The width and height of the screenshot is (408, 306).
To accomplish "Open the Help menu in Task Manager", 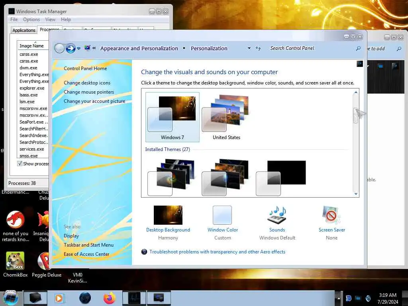I will pyautogui.click(x=66, y=20).
